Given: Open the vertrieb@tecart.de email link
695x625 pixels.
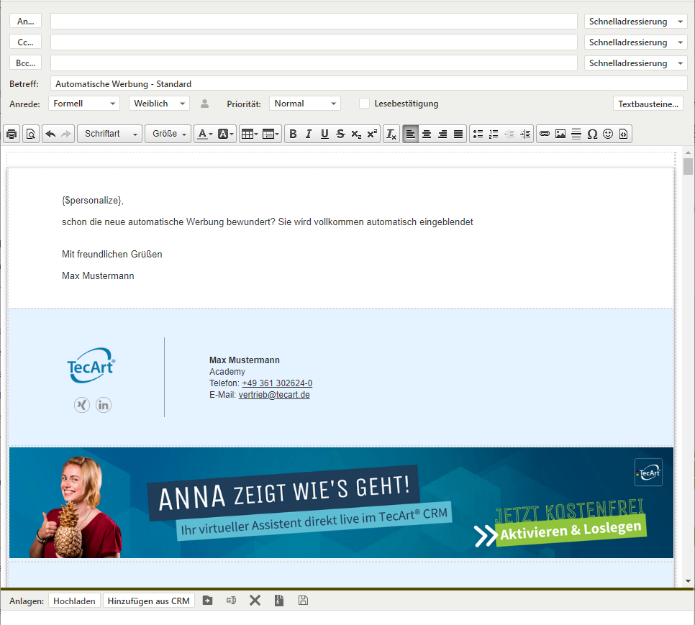Looking at the screenshot, I should pos(274,395).
